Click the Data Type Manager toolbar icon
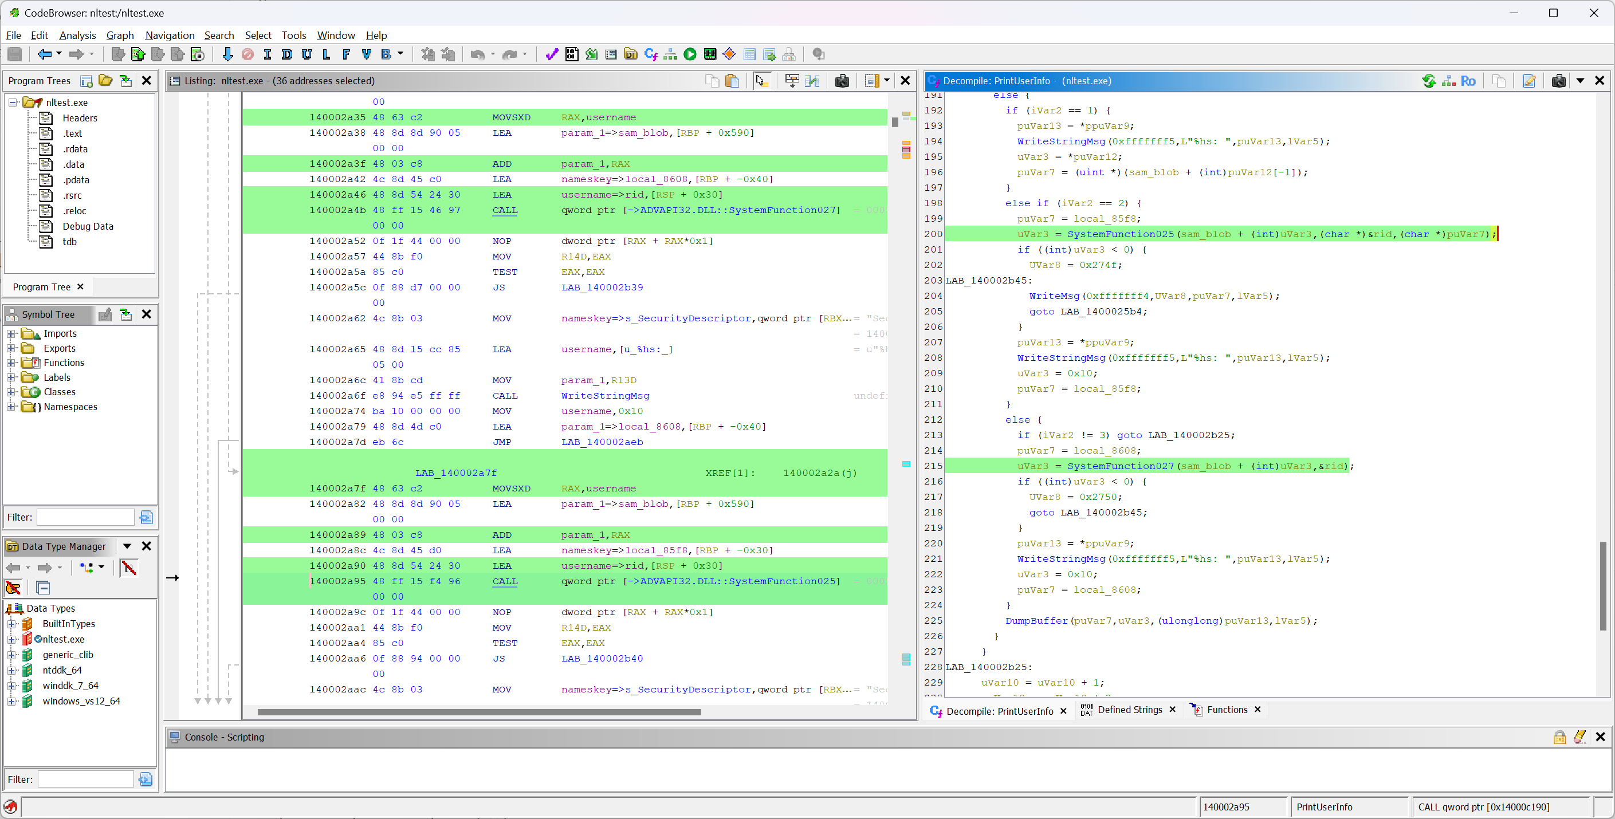The width and height of the screenshot is (1615, 819). [631, 54]
